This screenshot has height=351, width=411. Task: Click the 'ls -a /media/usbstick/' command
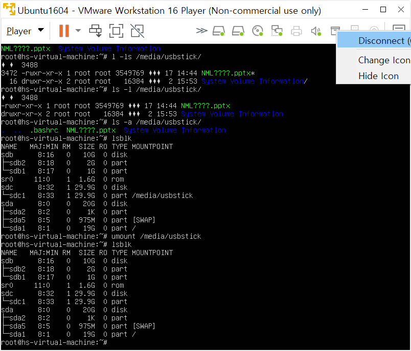(x=156, y=122)
